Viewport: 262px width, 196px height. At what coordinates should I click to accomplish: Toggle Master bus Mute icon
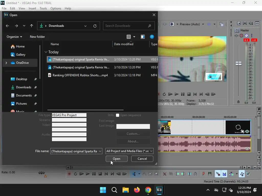pyautogui.click(x=246, y=35)
